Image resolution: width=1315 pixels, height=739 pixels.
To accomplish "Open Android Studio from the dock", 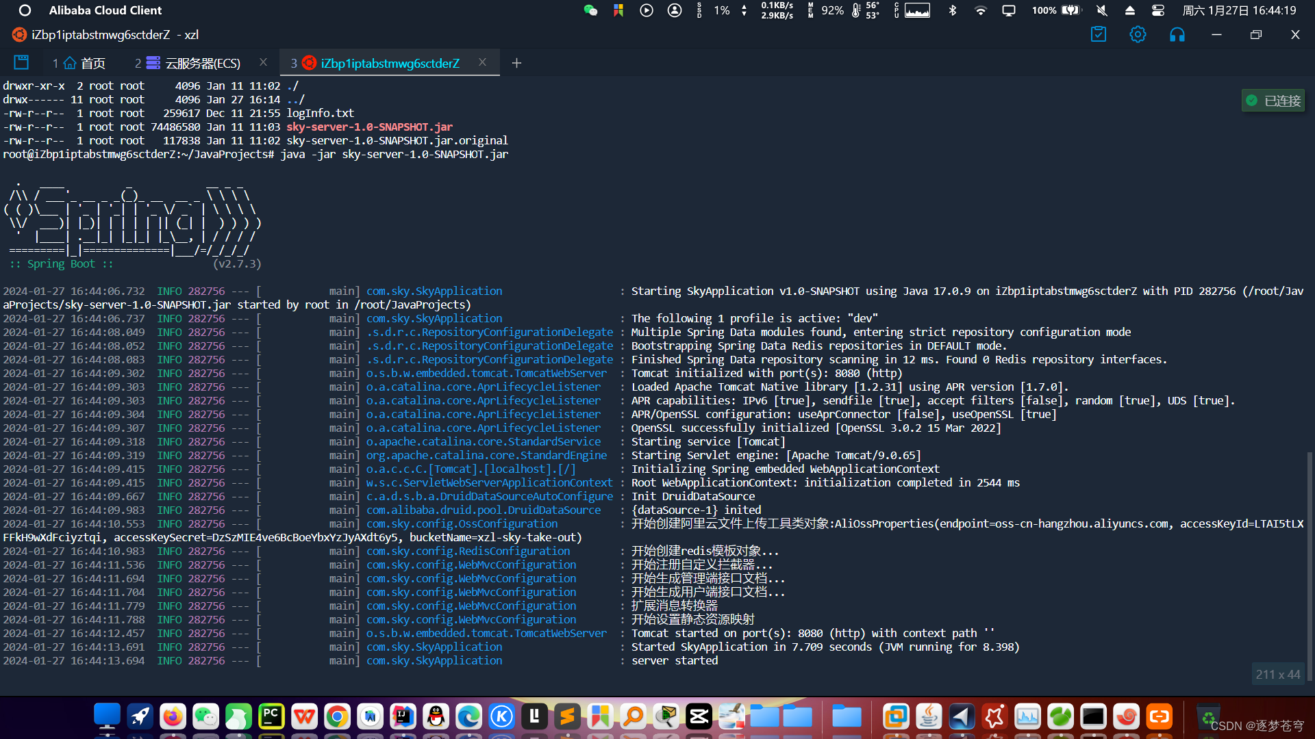I will [370, 716].
